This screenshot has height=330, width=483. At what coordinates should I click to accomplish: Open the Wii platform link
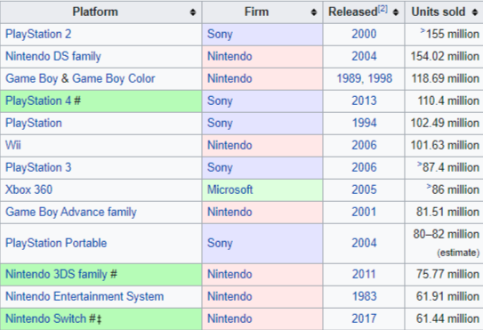pos(13,145)
